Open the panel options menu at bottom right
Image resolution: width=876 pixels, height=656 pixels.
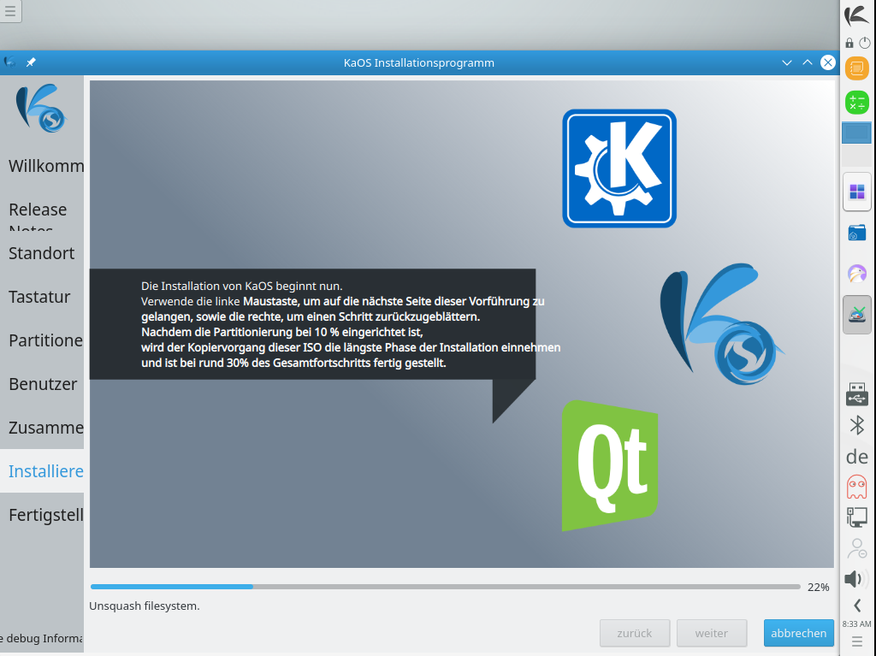(x=856, y=641)
